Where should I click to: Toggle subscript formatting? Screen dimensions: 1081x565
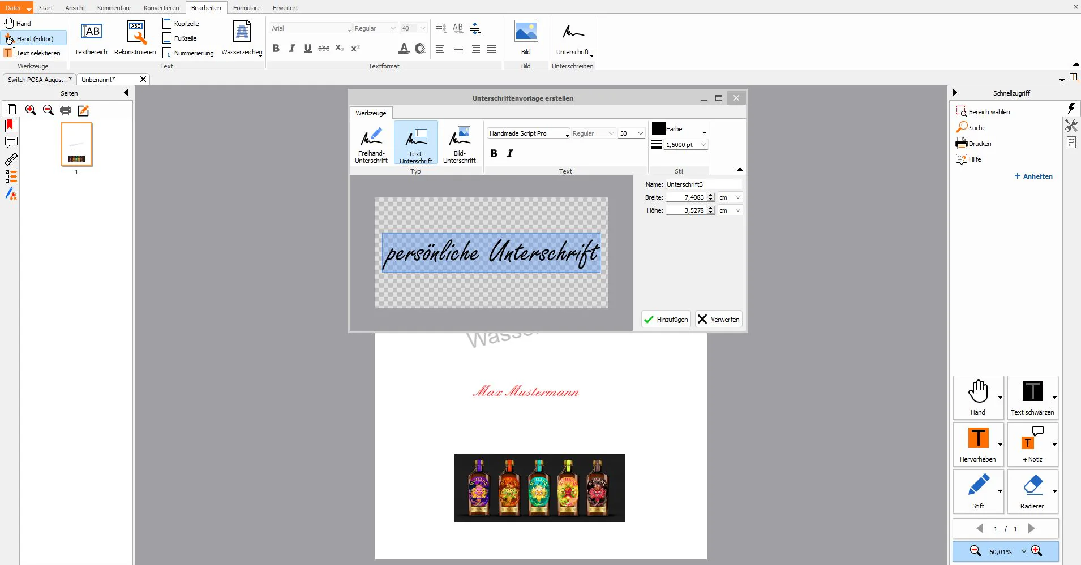pos(340,49)
